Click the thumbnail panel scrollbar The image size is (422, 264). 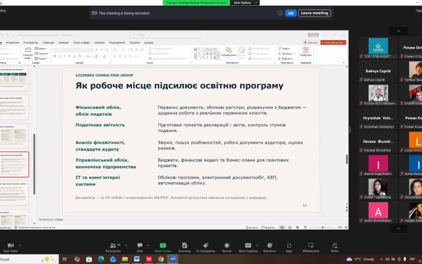coord(34,164)
